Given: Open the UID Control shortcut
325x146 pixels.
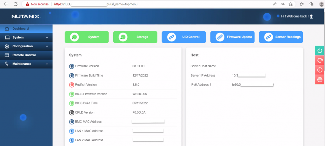Looking at the screenshot, I should [x=184, y=37].
